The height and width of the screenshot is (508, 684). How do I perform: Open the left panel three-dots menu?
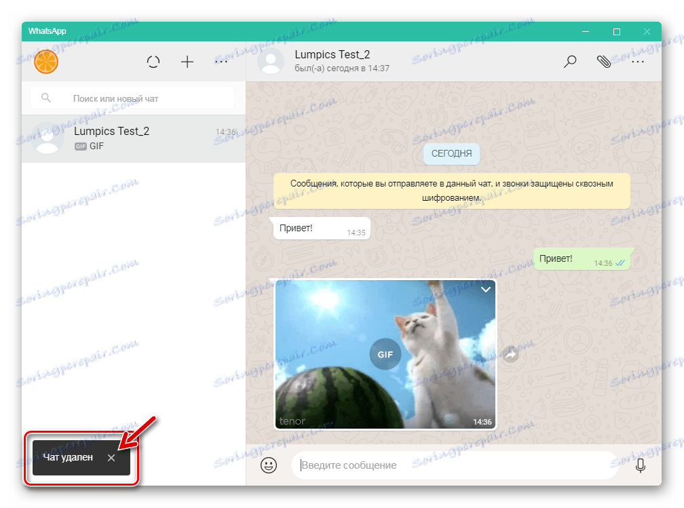click(221, 62)
